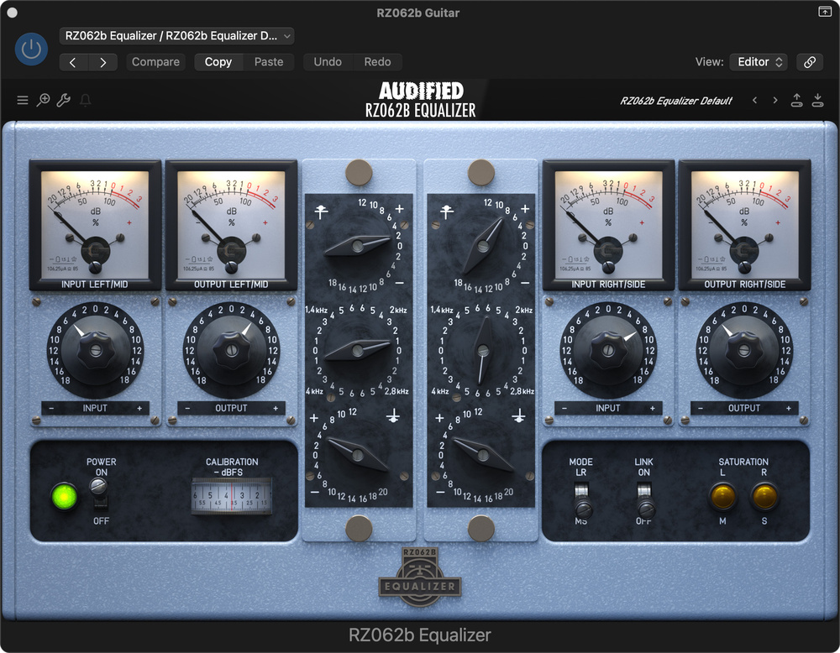Open the wrench settings icon
The image size is (840, 653).
(64, 101)
